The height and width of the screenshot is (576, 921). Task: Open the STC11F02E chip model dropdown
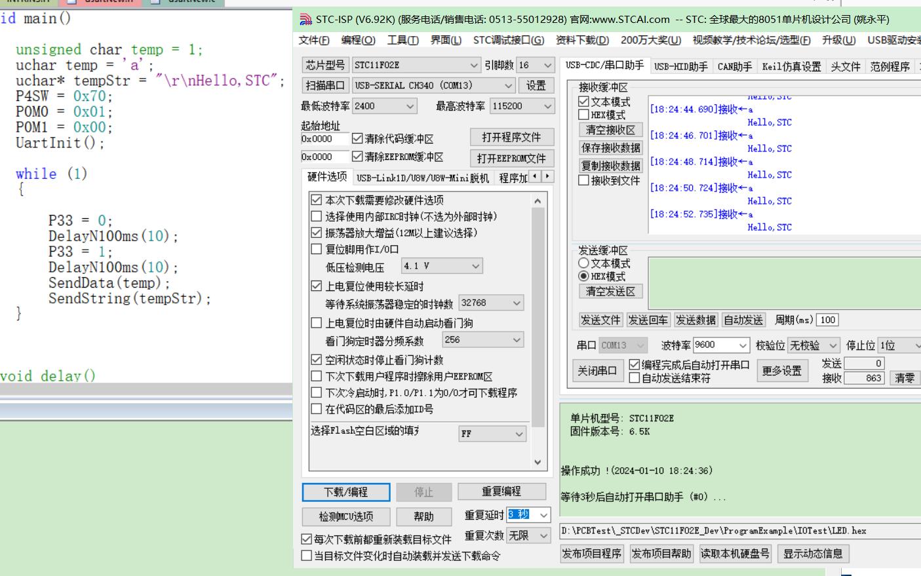[x=416, y=65]
